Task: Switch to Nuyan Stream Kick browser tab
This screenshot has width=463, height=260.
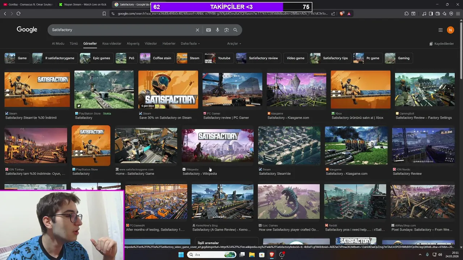Action: (82, 4)
